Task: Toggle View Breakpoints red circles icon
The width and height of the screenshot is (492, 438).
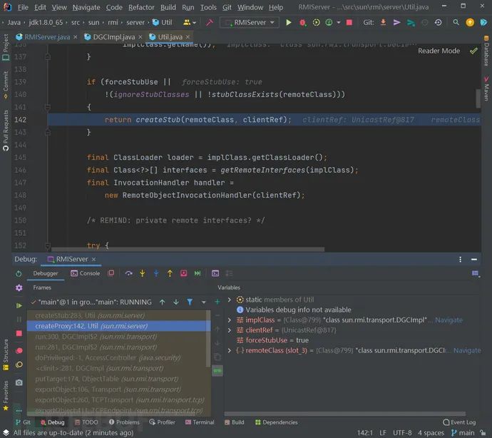Action: [x=19, y=350]
